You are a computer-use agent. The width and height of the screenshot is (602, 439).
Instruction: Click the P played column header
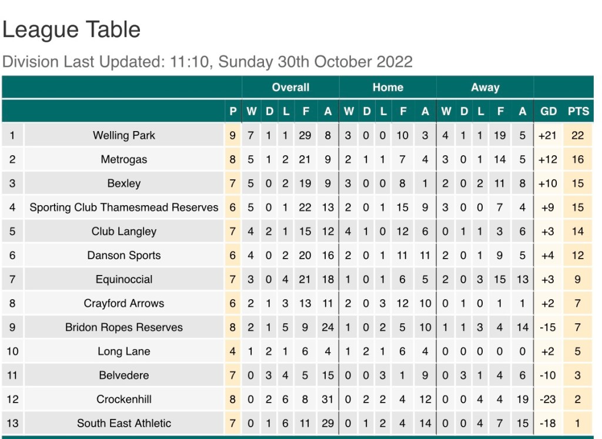pos(233,111)
